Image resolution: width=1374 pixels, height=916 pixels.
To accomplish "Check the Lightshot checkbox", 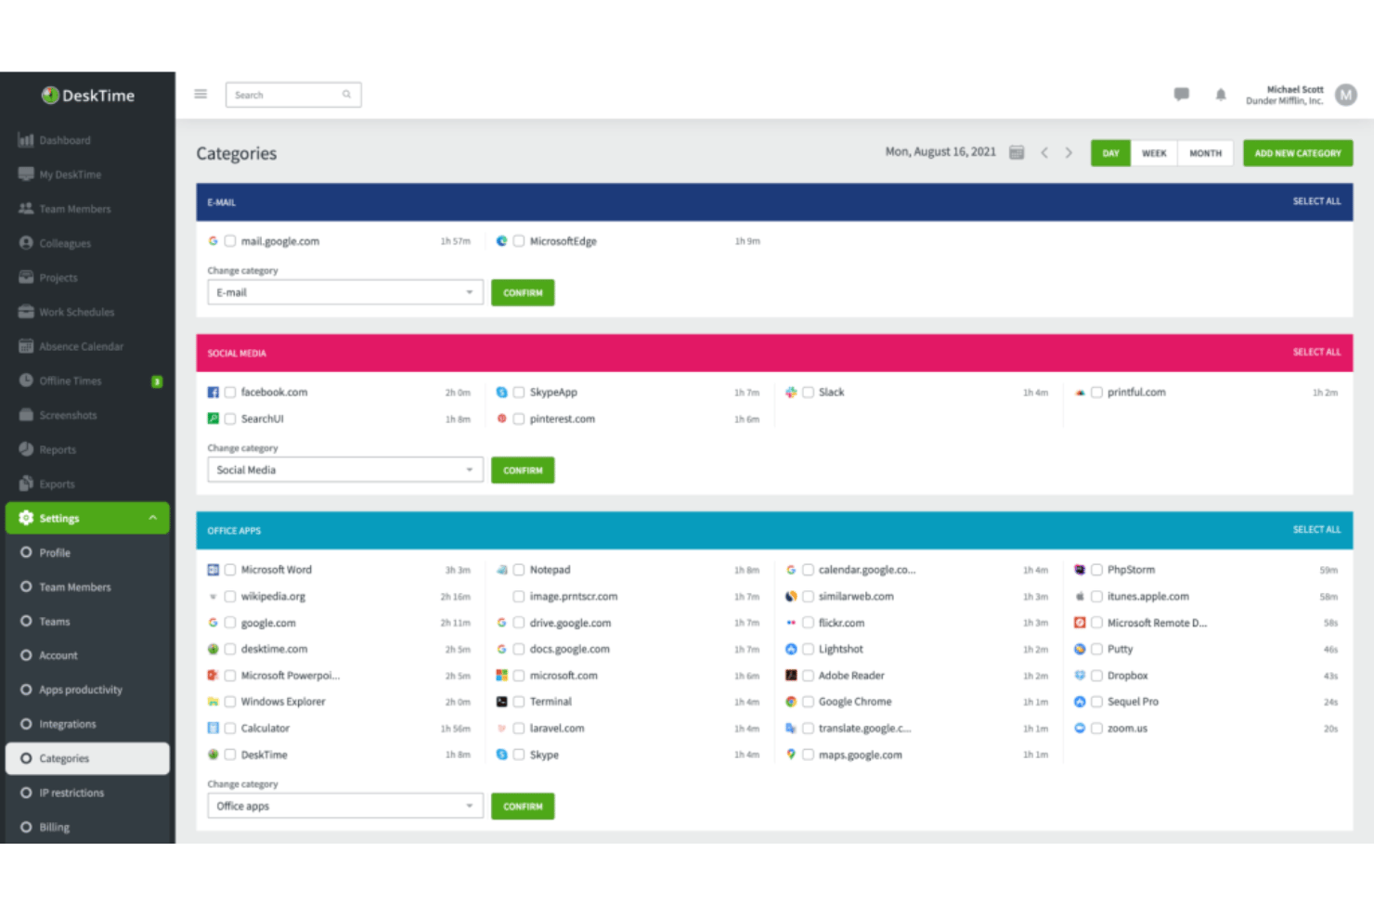I will click(808, 650).
